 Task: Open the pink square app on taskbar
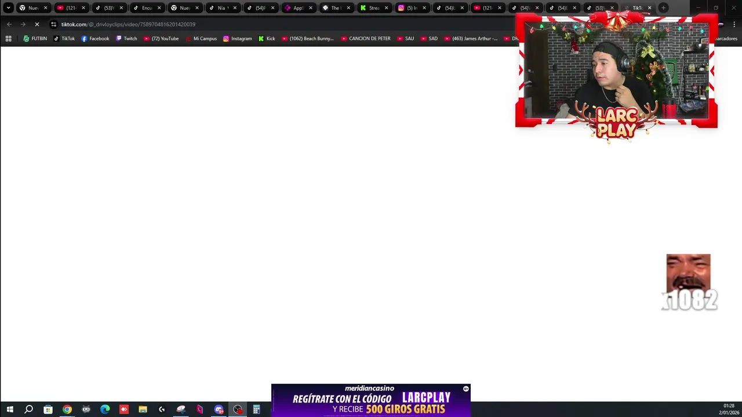coord(200,409)
